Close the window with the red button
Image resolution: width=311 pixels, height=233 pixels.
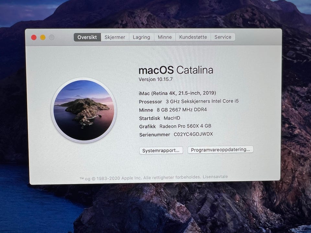tap(34, 38)
